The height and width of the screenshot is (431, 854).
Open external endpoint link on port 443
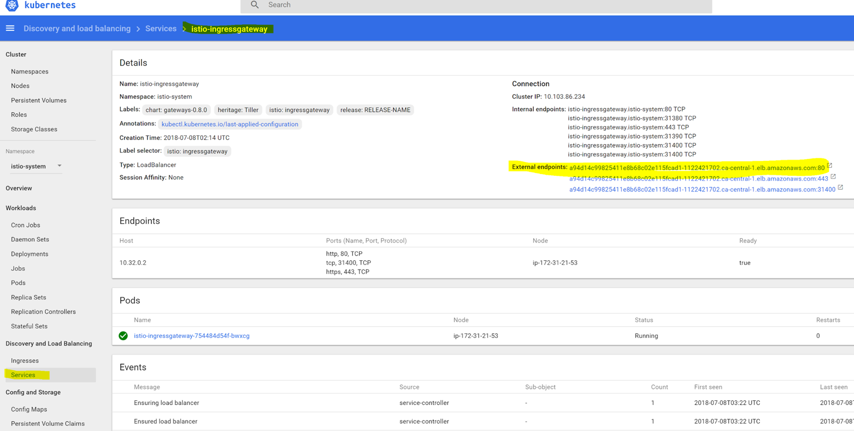698,179
